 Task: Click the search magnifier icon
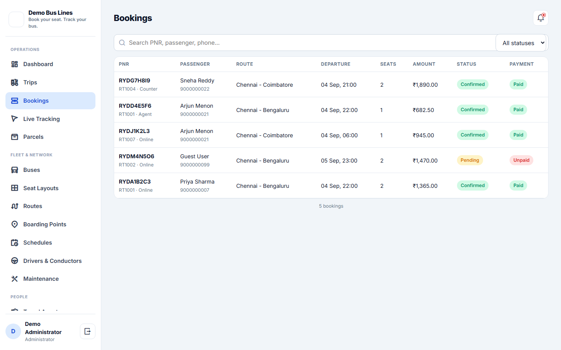(122, 43)
